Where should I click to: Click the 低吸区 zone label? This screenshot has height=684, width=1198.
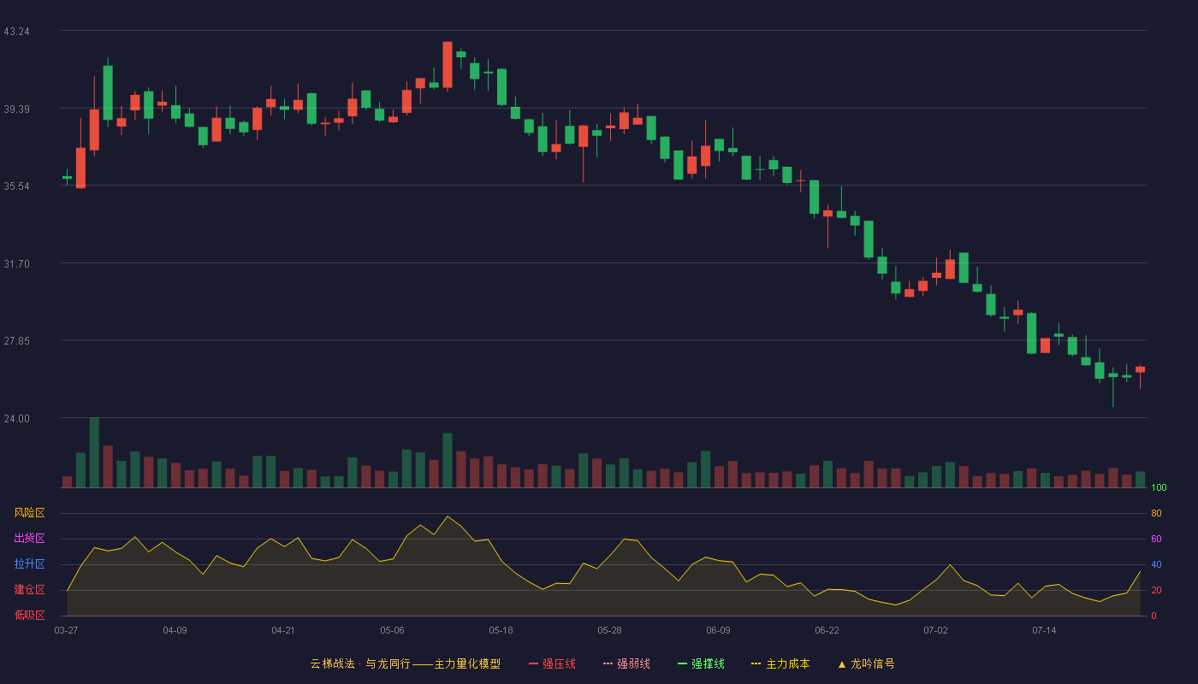pos(29,615)
